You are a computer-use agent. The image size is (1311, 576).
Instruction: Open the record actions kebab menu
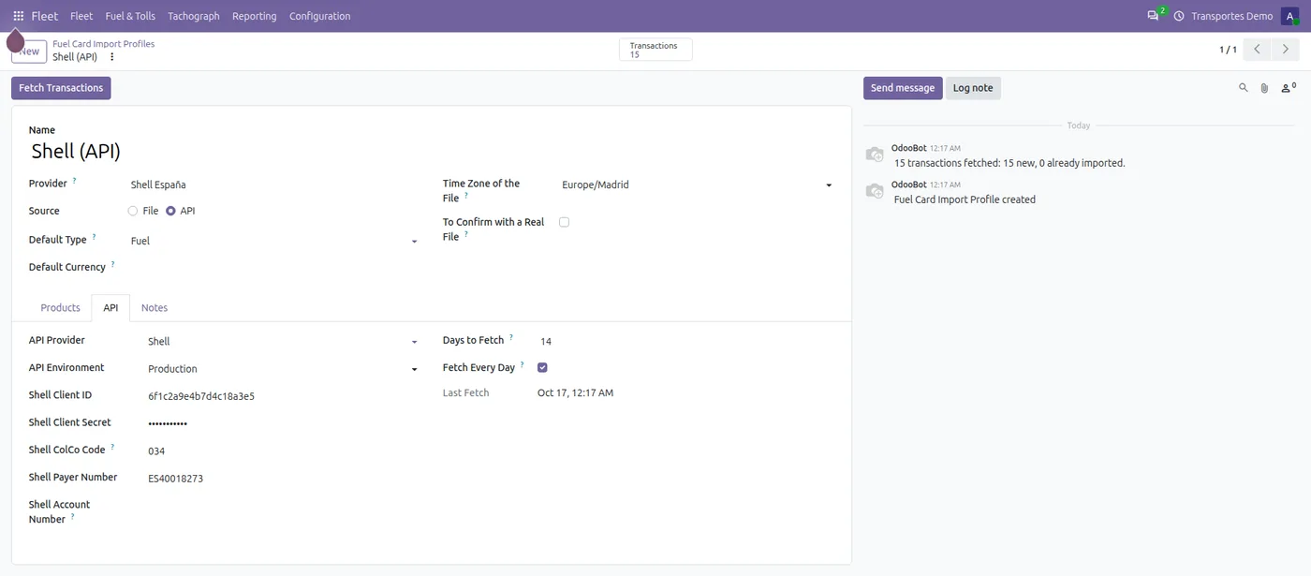pos(112,57)
